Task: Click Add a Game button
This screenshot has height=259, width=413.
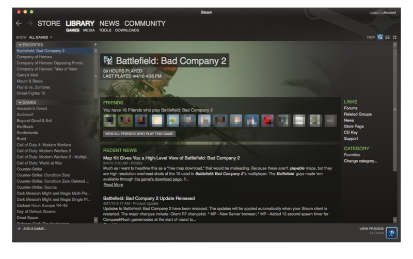Action: tap(35, 229)
